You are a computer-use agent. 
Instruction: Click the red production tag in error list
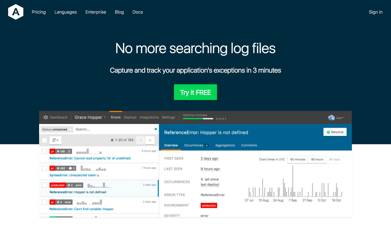(58, 185)
